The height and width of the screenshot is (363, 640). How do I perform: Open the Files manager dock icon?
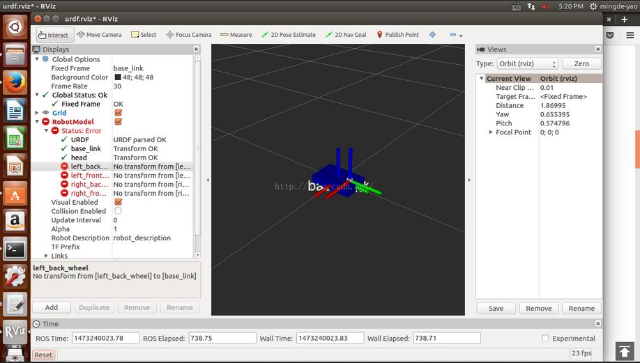(15, 54)
